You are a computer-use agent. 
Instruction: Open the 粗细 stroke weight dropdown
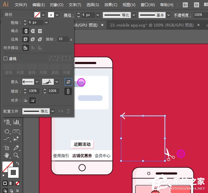tap(47, 22)
